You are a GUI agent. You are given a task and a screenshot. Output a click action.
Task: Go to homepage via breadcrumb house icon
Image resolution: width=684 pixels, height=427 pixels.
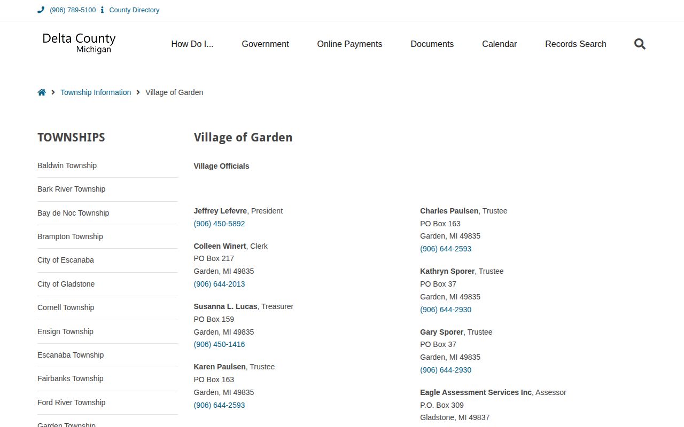(42, 92)
